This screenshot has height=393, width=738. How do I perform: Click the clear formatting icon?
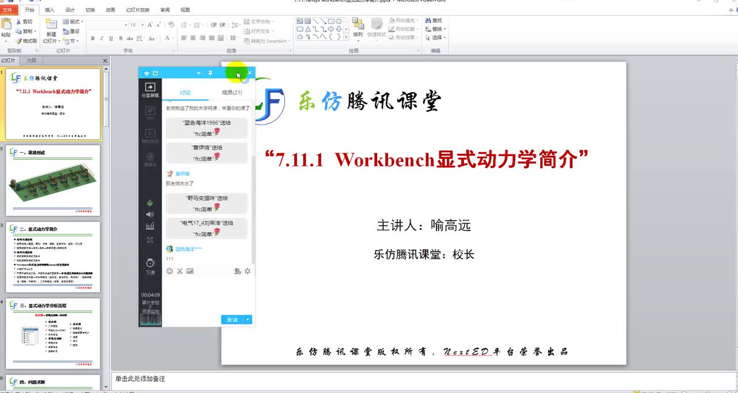(170, 25)
